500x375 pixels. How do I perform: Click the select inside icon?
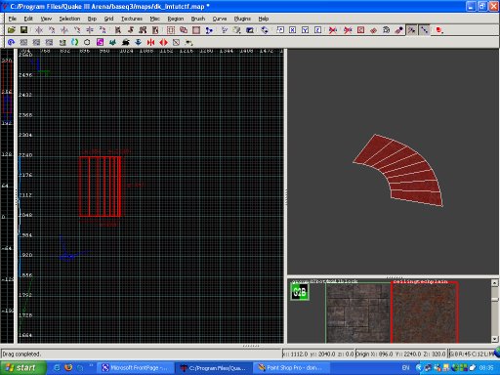[x=155, y=30]
